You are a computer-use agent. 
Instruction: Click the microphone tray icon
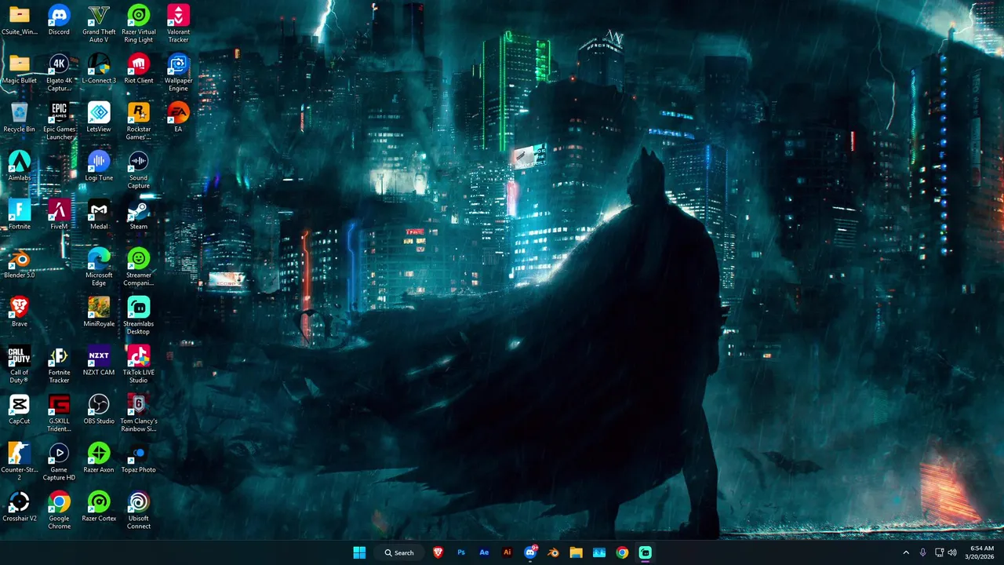pos(922,552)
